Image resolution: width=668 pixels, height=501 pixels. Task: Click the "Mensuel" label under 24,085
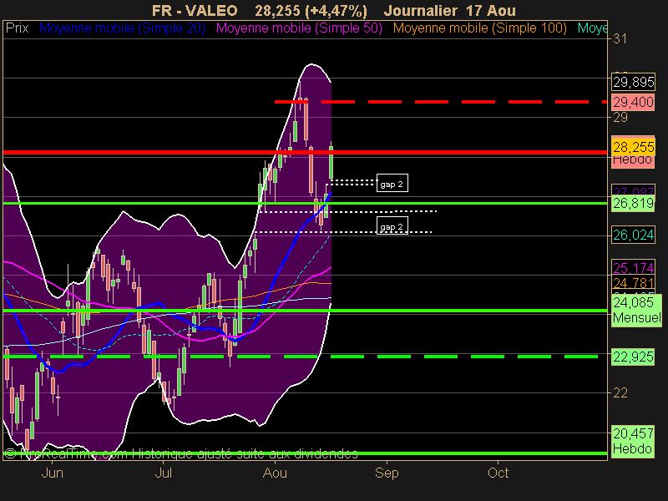pos(637,318)
